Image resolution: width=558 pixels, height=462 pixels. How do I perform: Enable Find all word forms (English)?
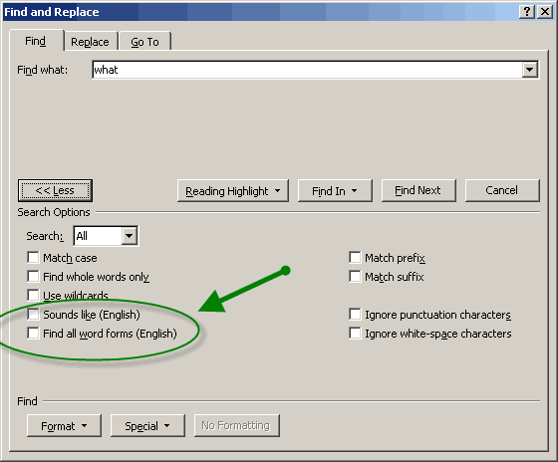point(33,334)
